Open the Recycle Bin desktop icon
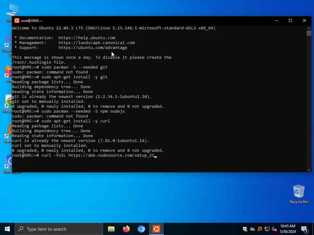314x235 pixels. [299, 194]
